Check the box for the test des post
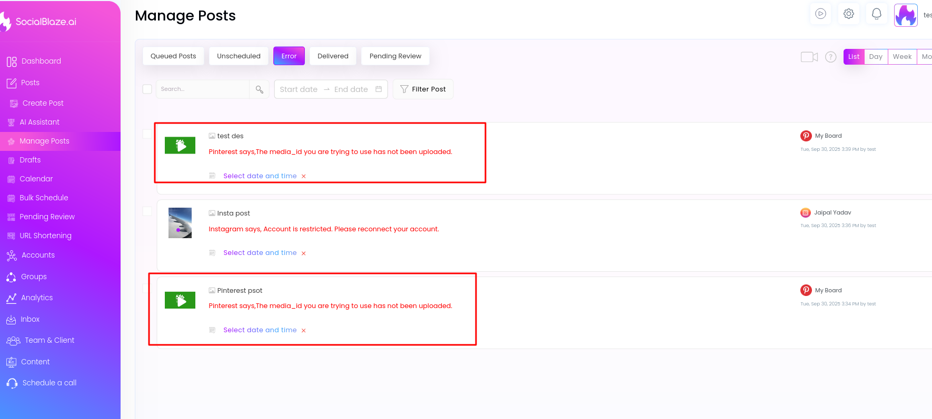 pyautogui.click(x=147, y=134)
